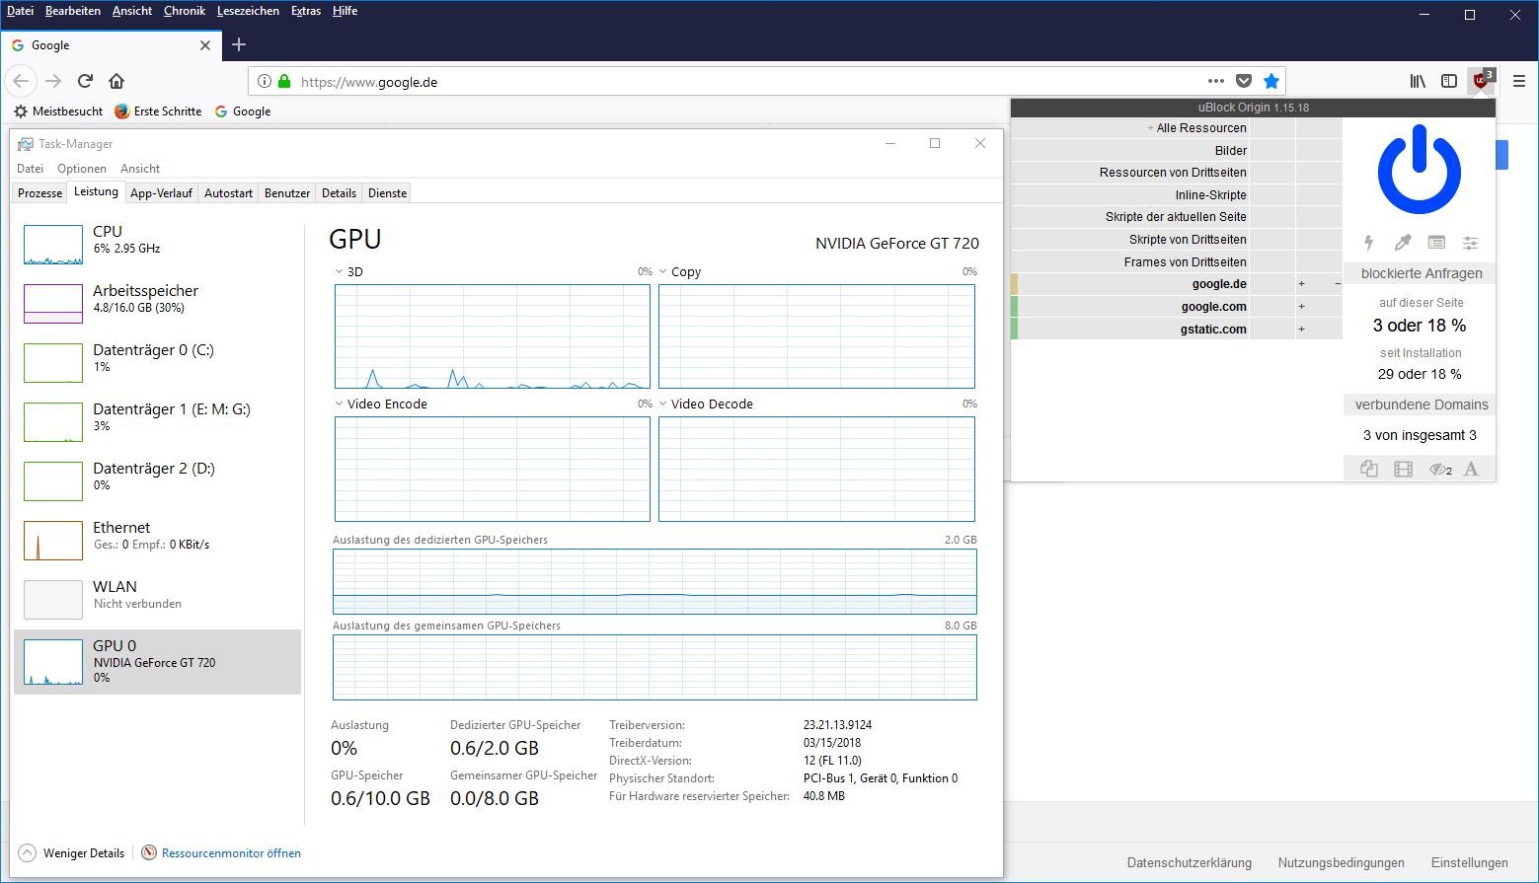
Task: Toggle uBlock's block remote fonts icon
Action: [x=1471, y=470]
